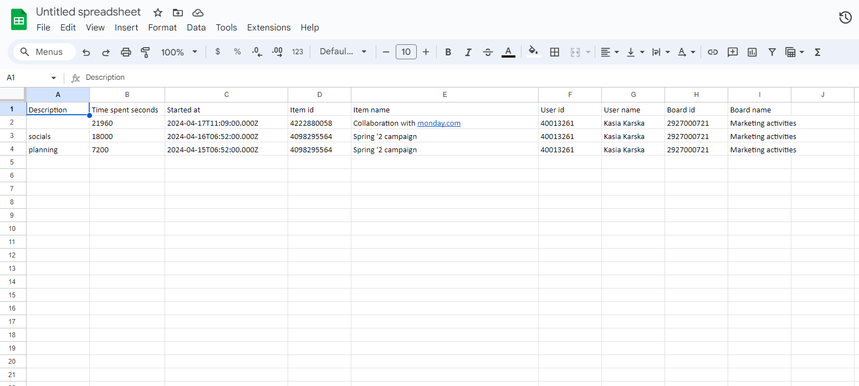The width and height of the screenshot is (859, 386).
Task: Open the monday.com hyperlink in cell E2
Action: click(439, 123)
